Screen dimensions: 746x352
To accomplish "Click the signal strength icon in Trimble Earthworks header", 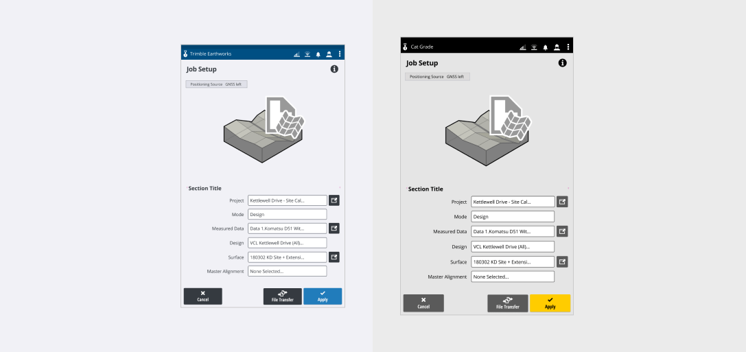I will pos(296,54).
